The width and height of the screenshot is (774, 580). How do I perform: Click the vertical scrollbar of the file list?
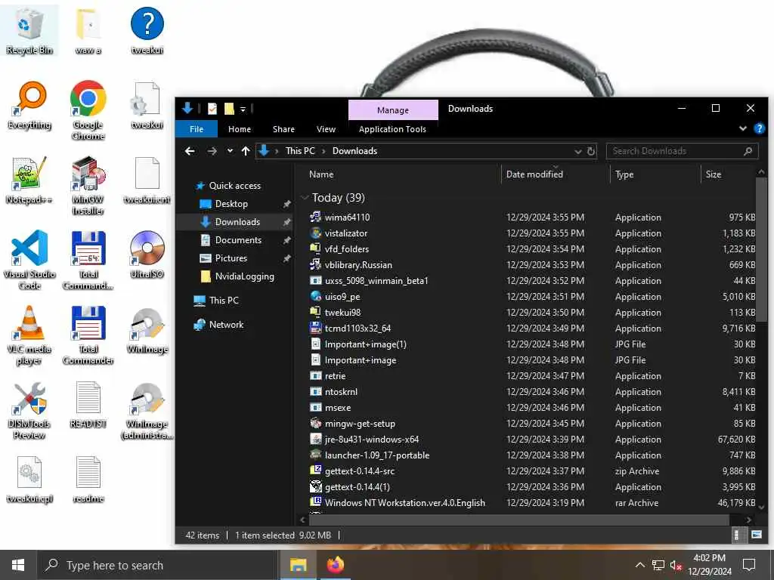tap(761, 249)
